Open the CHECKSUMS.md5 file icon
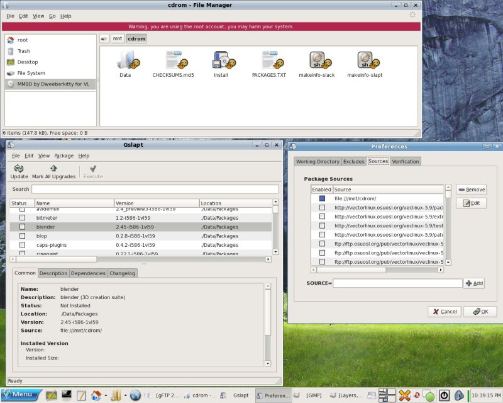This screenshot has height=403, width=503. (x=174, y=60)
